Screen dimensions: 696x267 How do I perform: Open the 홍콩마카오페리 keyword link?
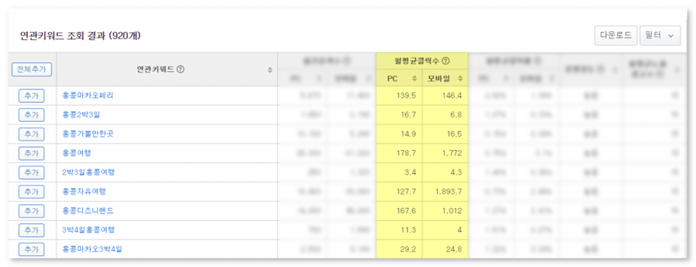coord(85,95)
